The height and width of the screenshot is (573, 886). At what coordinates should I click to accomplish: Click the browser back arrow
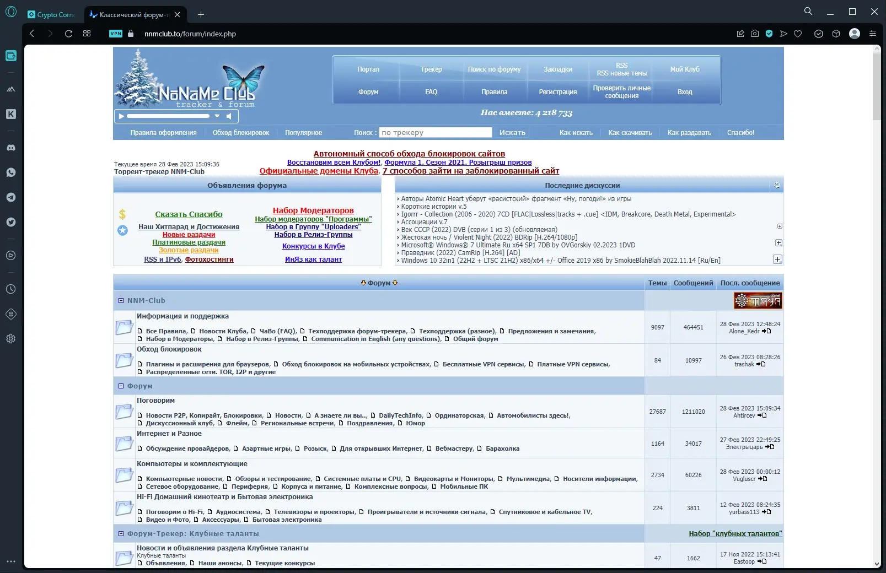coord(32,34)
